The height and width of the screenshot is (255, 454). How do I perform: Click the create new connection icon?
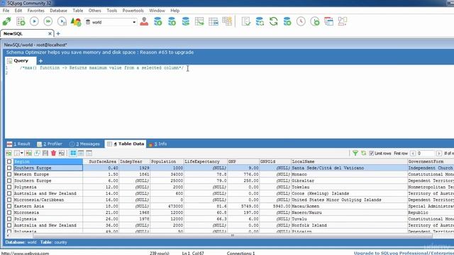pyautogui.click(x=6, y=21)
